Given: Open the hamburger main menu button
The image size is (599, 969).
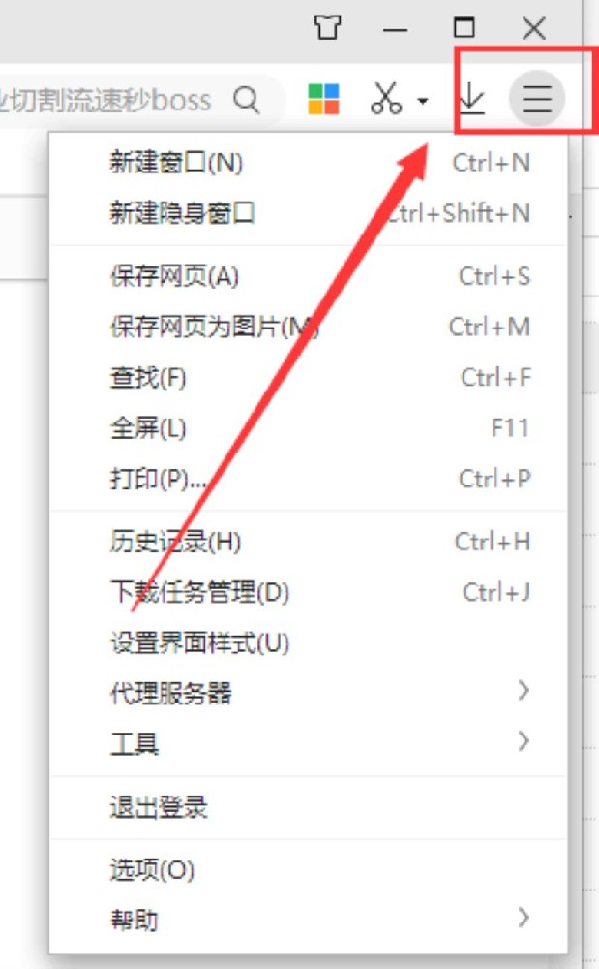Looking at the screenshot, I should 537,98.
